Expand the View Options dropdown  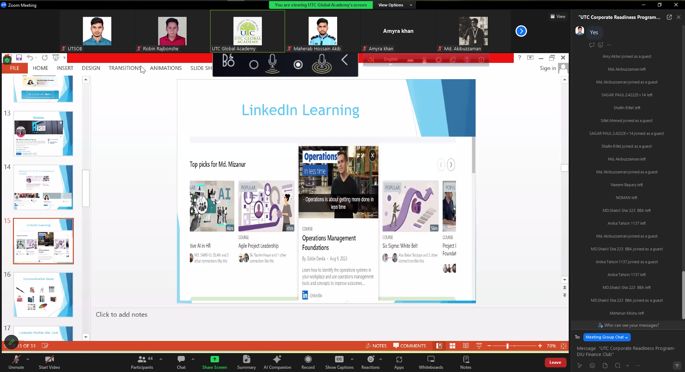395,5
